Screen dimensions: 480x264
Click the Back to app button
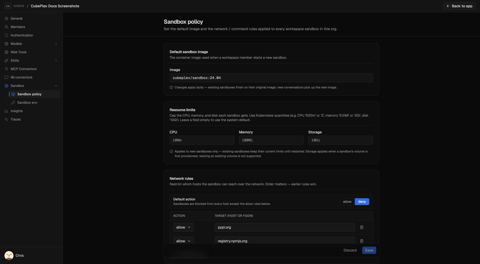(x=459, y=6)
